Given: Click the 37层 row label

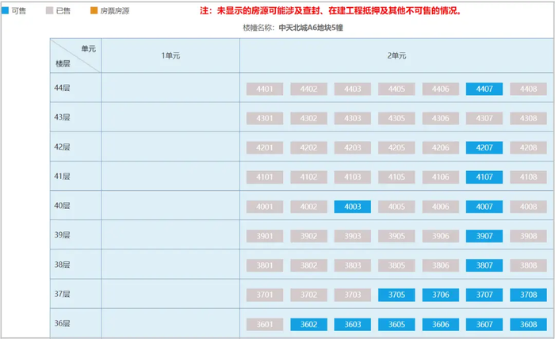Looking at the screenshot, I should 62,294.
